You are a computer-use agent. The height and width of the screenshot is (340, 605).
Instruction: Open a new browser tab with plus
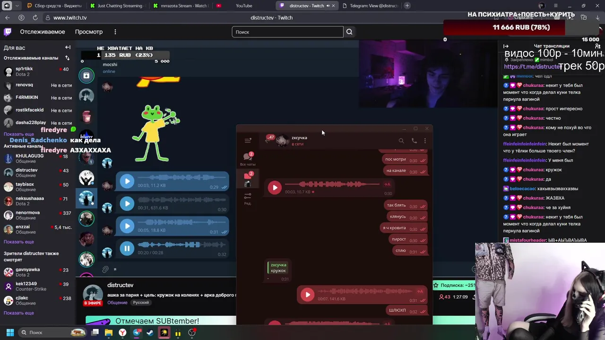click(x=407, y=6)
